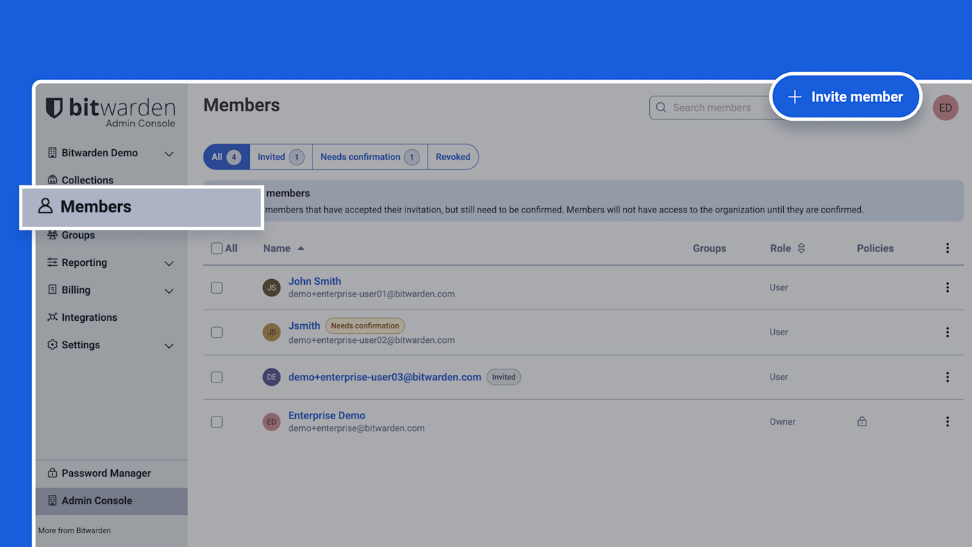Click the More from Bitwarden link
The image size is (972, 547).
point(74,530)
